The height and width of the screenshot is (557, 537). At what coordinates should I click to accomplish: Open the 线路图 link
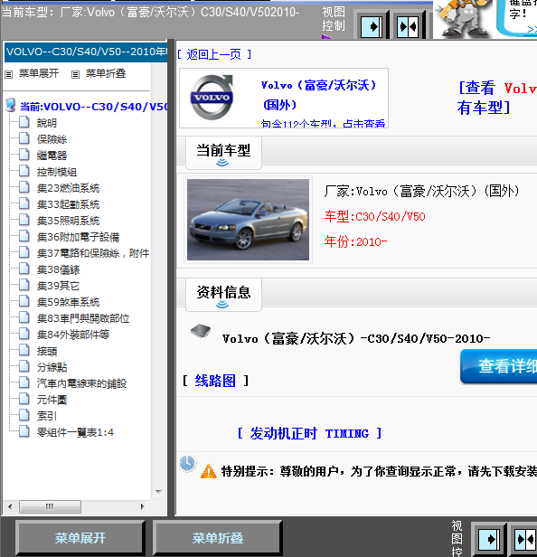coord(215,381)
